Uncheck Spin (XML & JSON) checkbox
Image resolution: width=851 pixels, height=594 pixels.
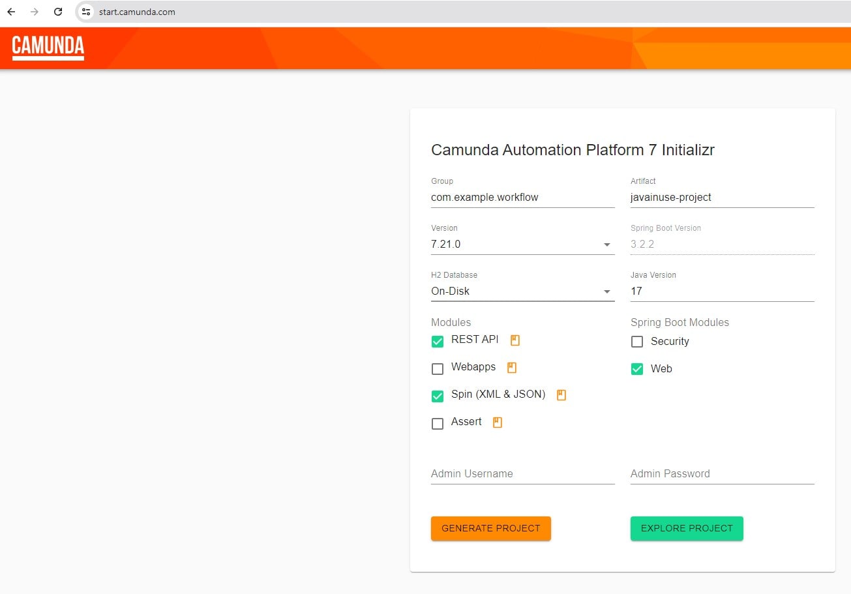(438, 396)
